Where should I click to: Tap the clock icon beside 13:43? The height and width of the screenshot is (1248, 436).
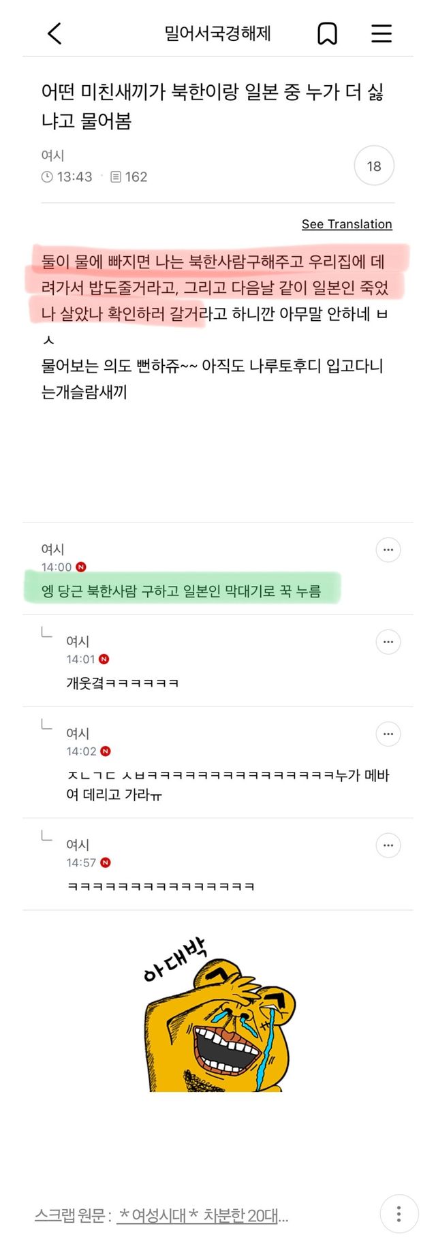tap(47, 177)
